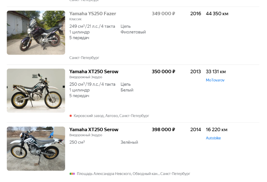Open the photo of the 398 000 ₽ Serow
Viewport: 267px width, 182px height.
(36, 149)
